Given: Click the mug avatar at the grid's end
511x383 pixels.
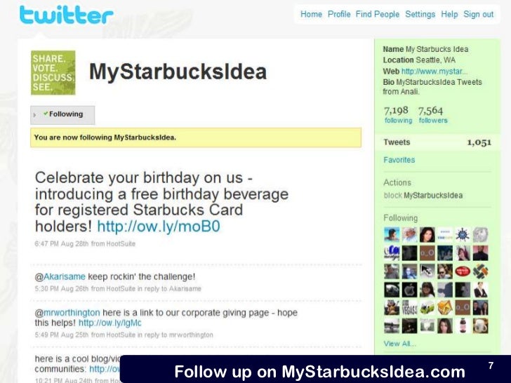Looking at the screenshot, I should pos(480,325).
